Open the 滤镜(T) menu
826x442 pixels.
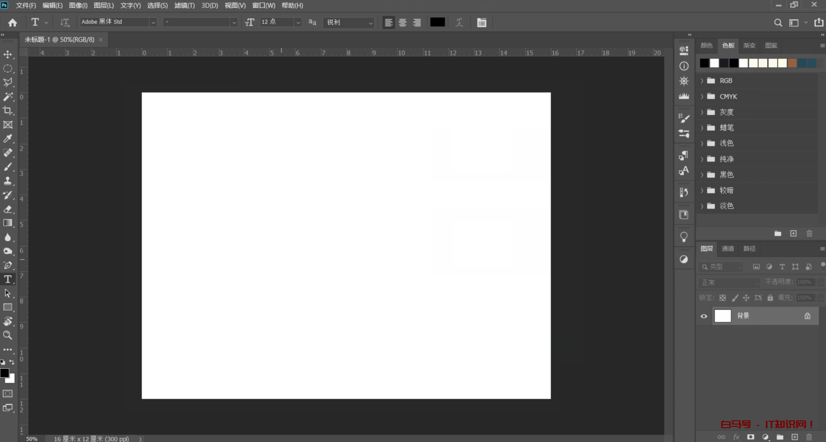click(x=184, y=6)
